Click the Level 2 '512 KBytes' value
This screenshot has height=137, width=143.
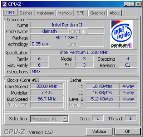(x=102, y=99)
